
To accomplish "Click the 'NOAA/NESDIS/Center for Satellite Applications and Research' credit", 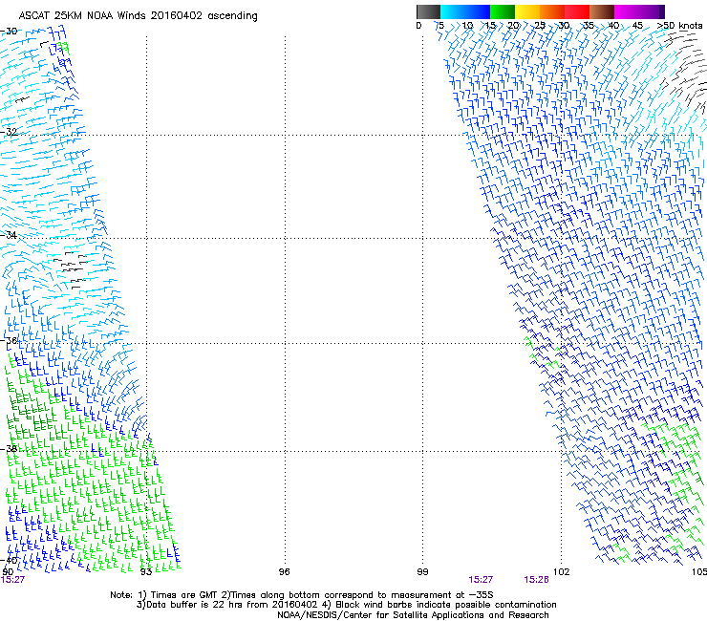I will (413, 615).
